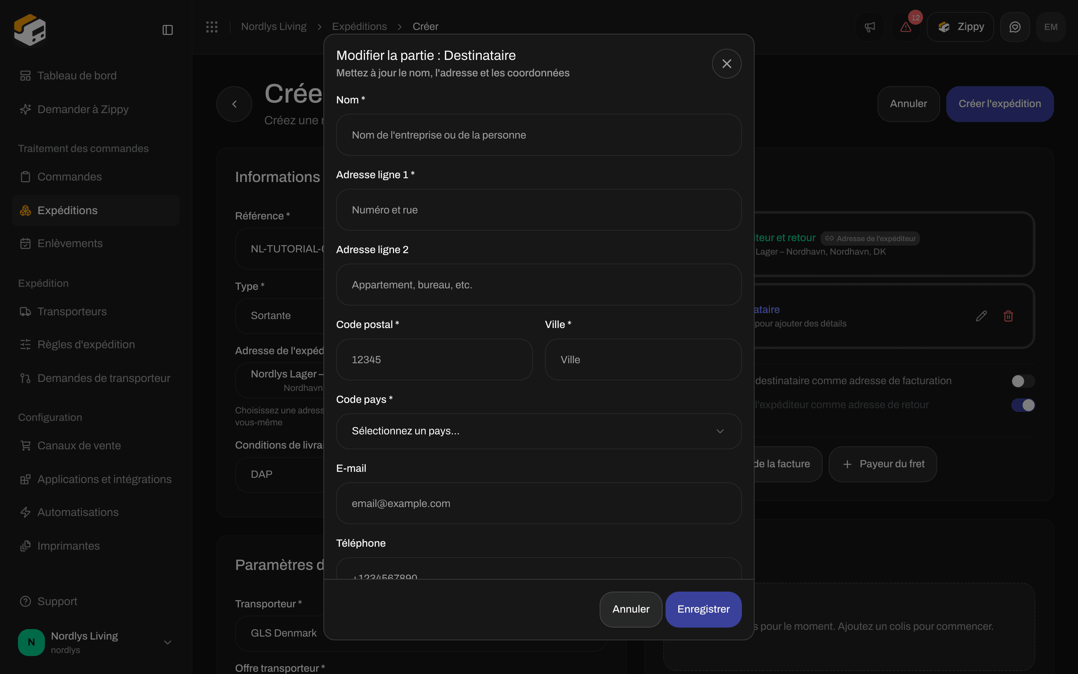This screenshot has height=674, width=1078.
Task: Open the apps grid icon
Action: [x=212, y=27]
